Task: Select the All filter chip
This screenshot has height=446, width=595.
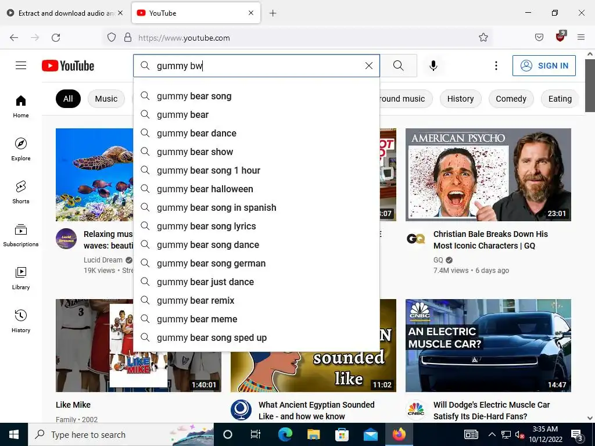Action: click(x=68, y=99)
